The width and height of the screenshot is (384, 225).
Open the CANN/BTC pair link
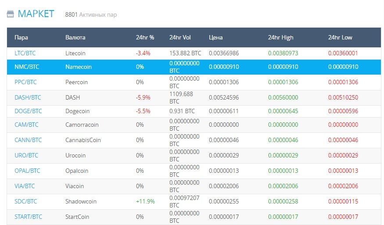(x=28, y=140)
